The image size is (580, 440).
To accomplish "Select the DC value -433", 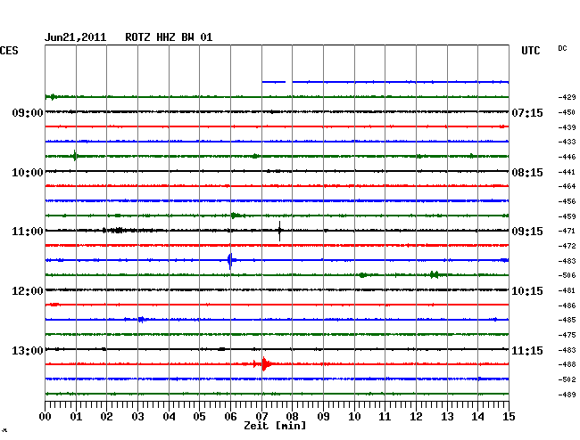I will (567, 142).
